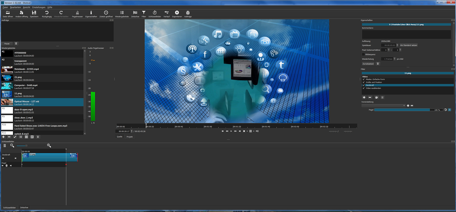Open Voreinstellung preset dropdown

pos(384,106)
